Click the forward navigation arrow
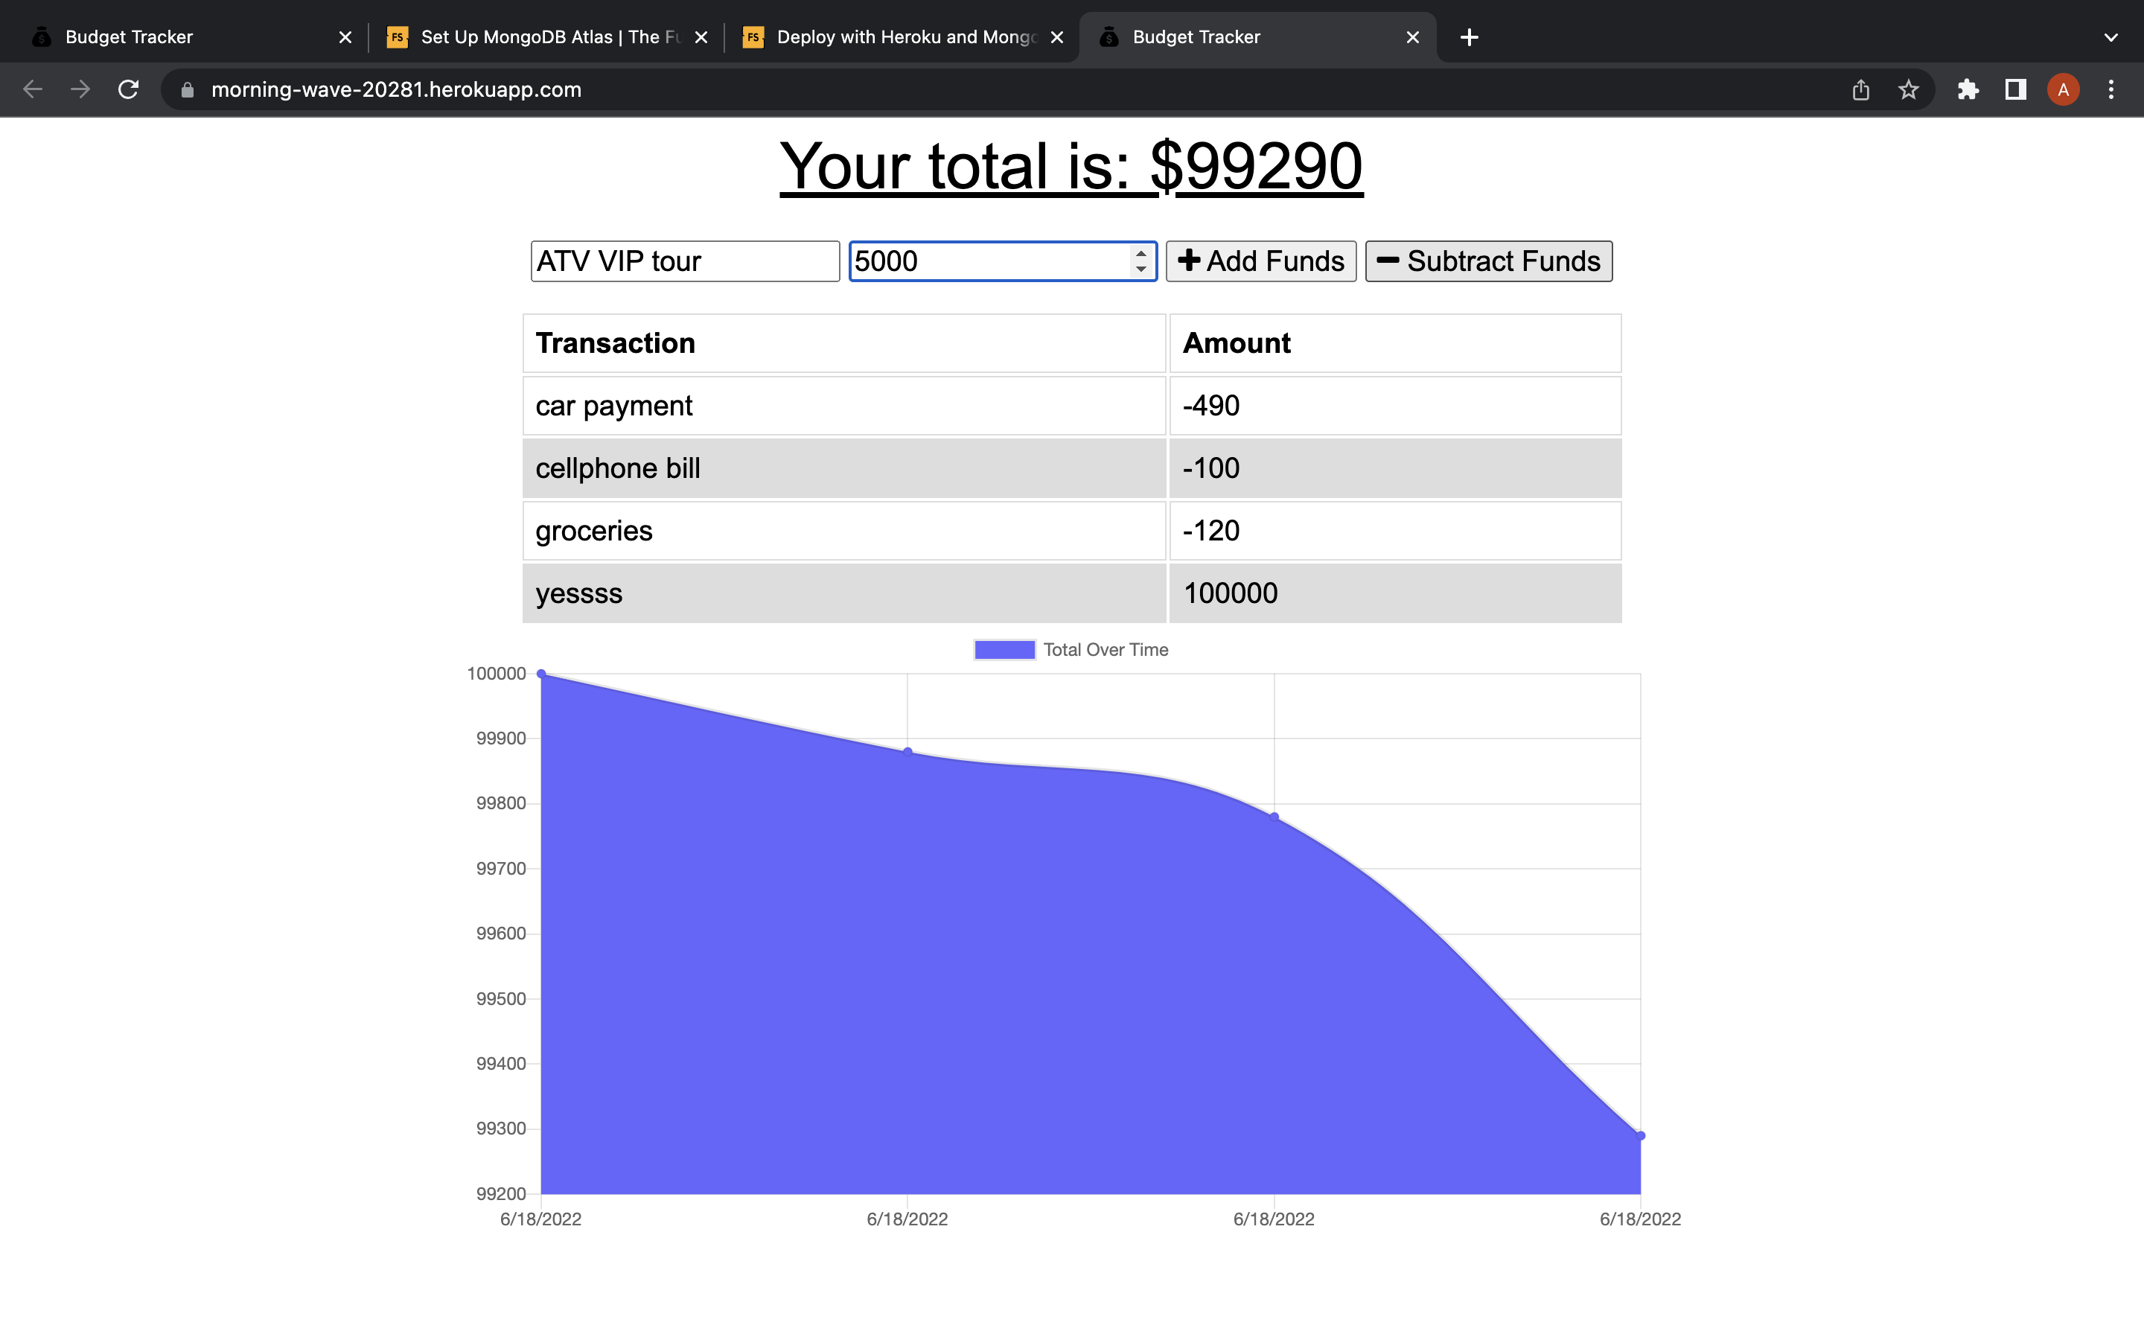The height and width of the screenshot is (1340, 2144). [x=80, y=89]
